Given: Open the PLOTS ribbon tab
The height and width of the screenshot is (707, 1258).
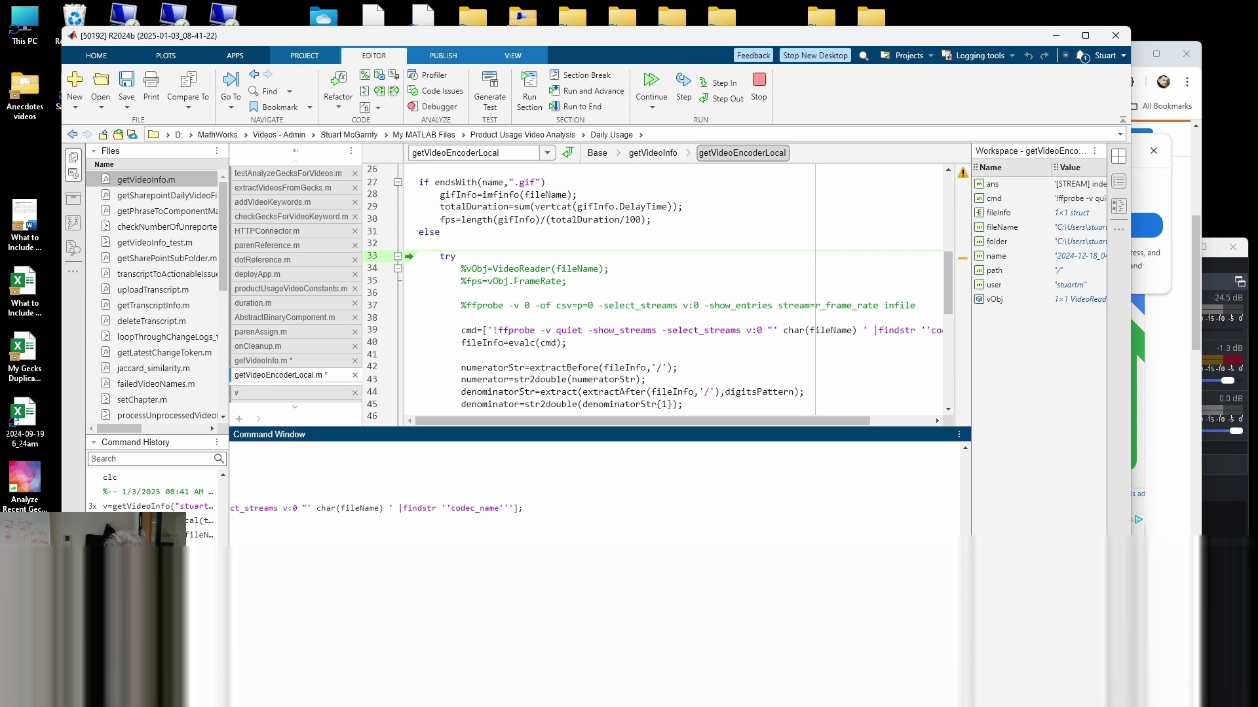Looking at the screenshot, I should [166, 56].
